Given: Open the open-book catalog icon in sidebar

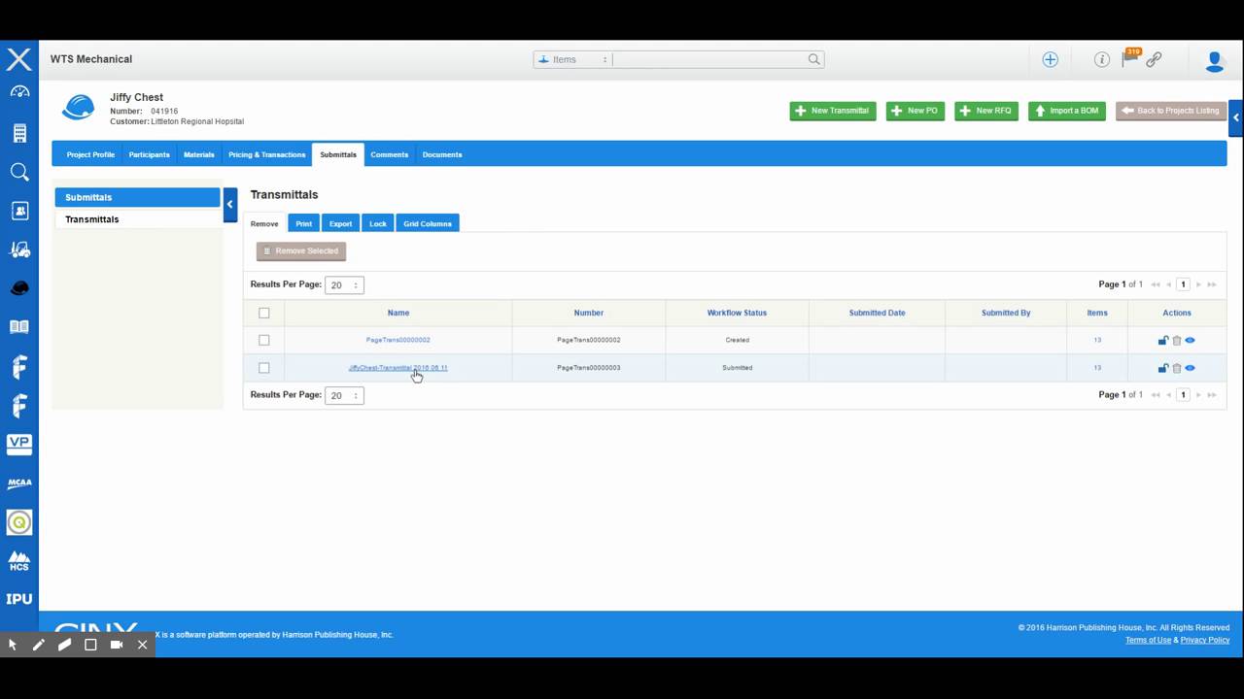Looking at the screenshot, I should click(x=19, y=327).
